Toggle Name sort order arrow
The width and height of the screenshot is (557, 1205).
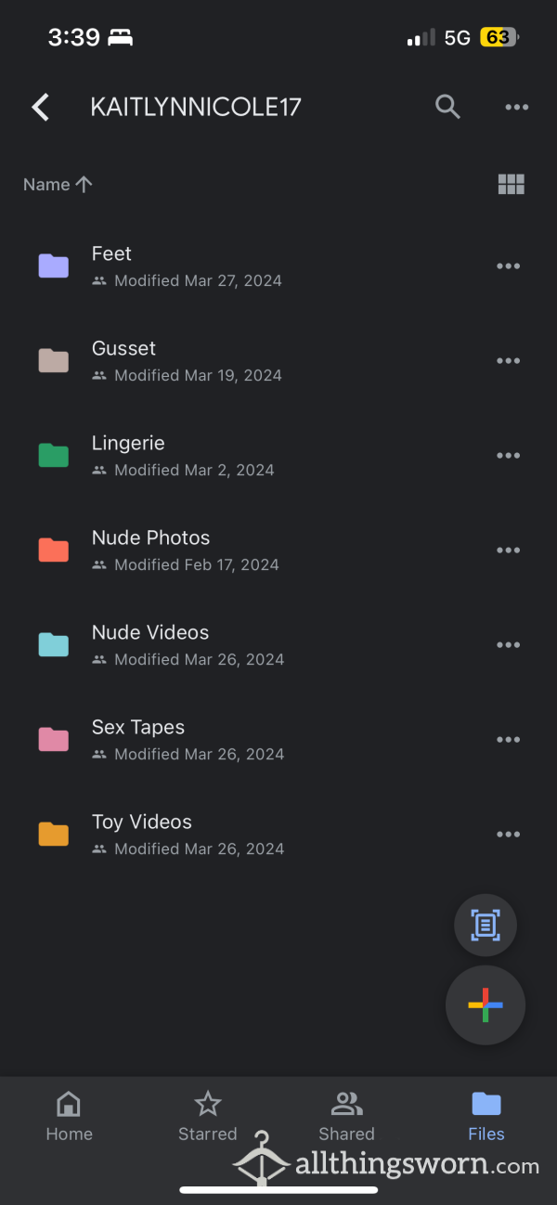[x=84, y=185]
